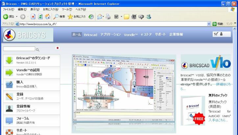Open the eストア navigation tab
This screenshot has height=135, width=238.
coord(146,34)
